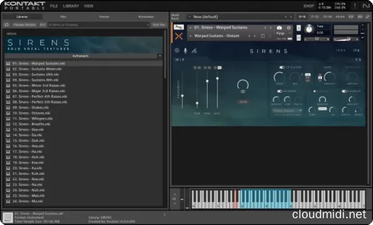Screen dimensions: 373x225
Task: Open the LIBRARY menu
Action: [71, 6]
